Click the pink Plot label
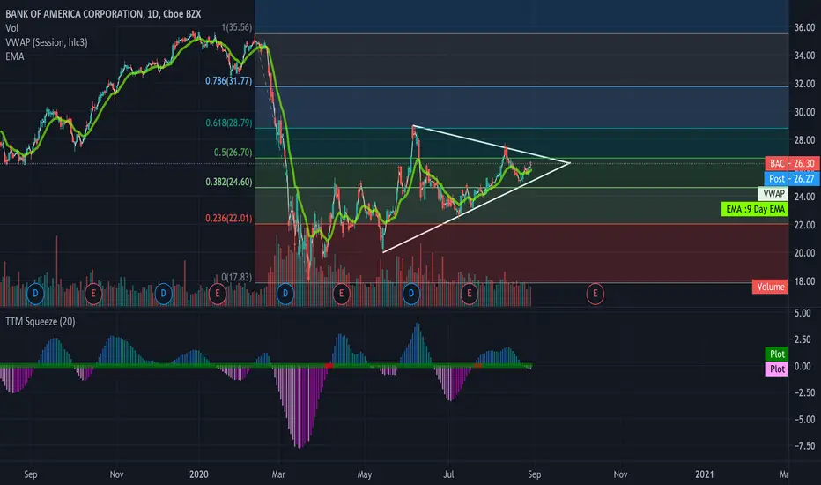This screenshot has width=821, height=485. coord(776,369)
